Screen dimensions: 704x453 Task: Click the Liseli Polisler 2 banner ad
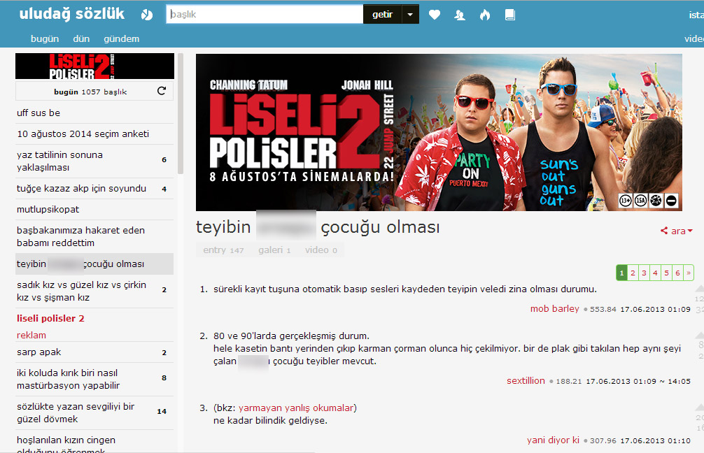tap(439, 132)
